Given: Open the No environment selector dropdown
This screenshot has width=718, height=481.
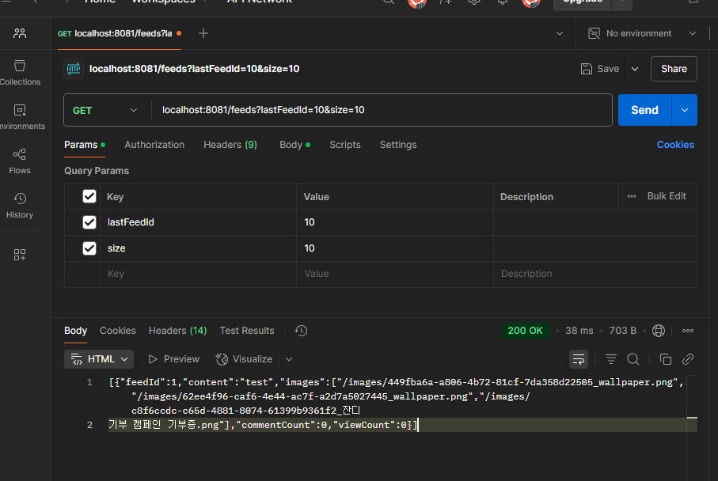Looking at the screenshot, I should click(643, 33).
